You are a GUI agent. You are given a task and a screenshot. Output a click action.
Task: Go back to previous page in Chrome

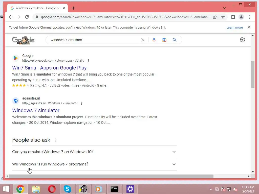pos(11,17)
